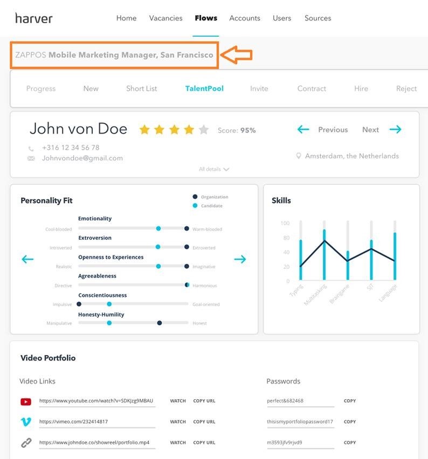Image resolution: width=428 pixels, height=459 pixels.
Task: Select the Reject stage tab
Action: [x=406, y=89]
